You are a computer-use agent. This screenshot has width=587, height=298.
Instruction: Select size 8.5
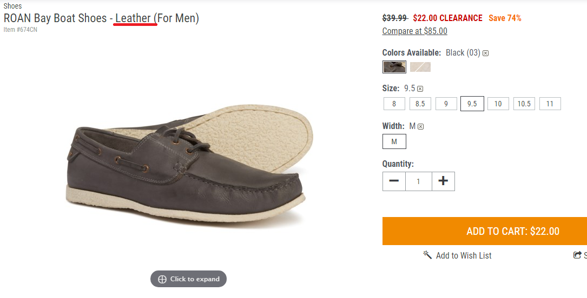point(420,104)
